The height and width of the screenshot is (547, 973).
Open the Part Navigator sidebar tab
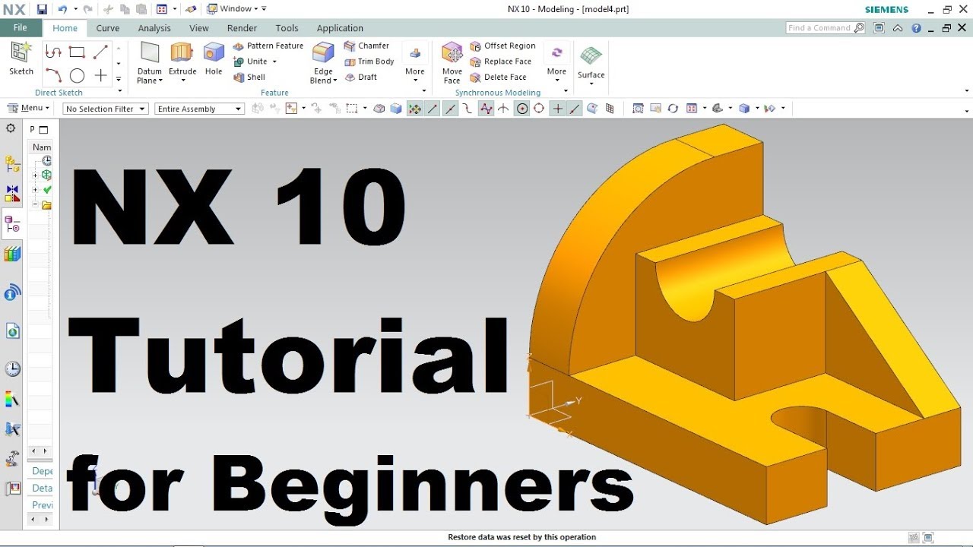12,224
